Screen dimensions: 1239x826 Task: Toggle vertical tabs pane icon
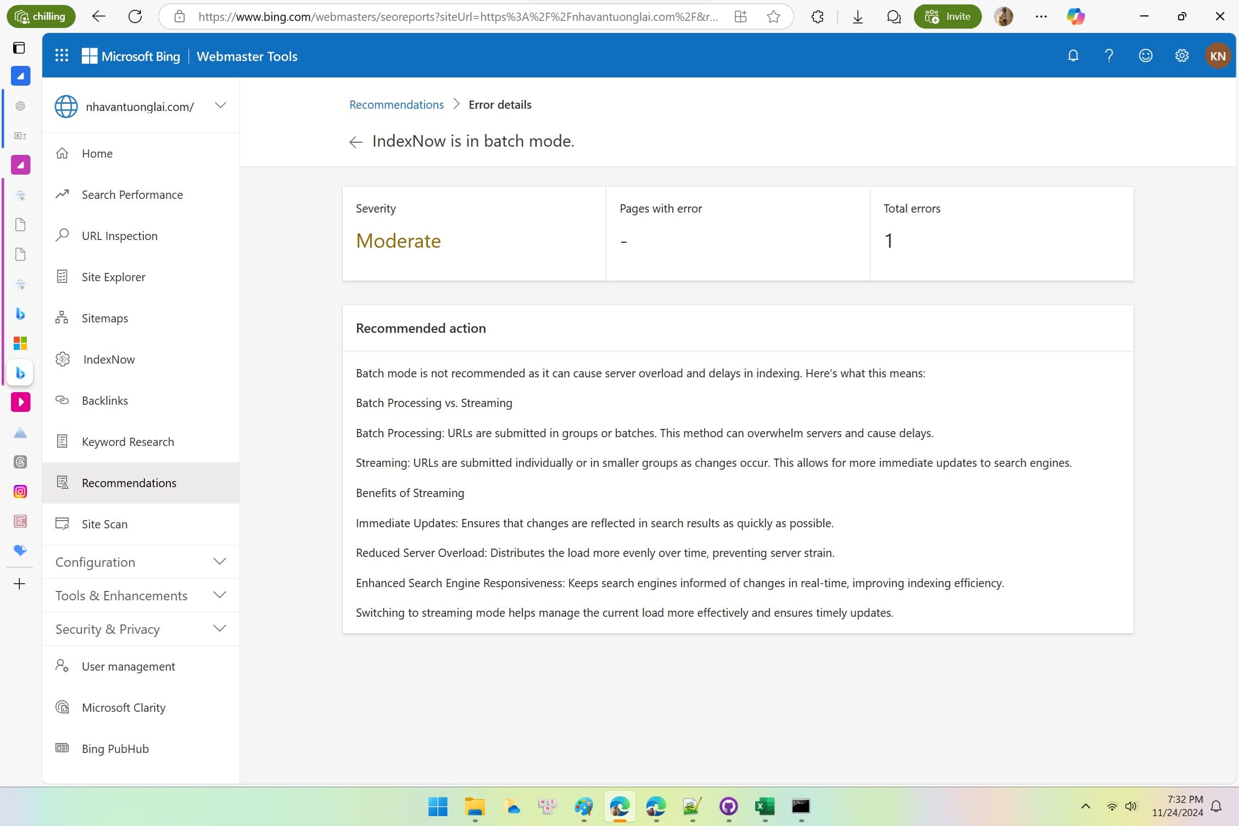(19, 48)
